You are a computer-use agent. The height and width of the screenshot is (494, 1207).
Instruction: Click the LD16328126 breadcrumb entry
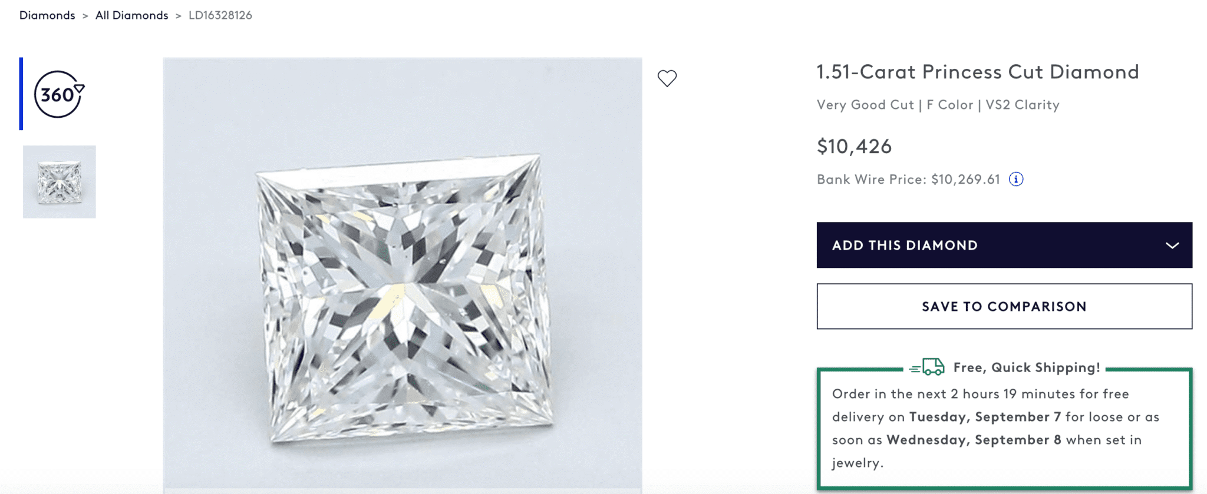(220, 15)
